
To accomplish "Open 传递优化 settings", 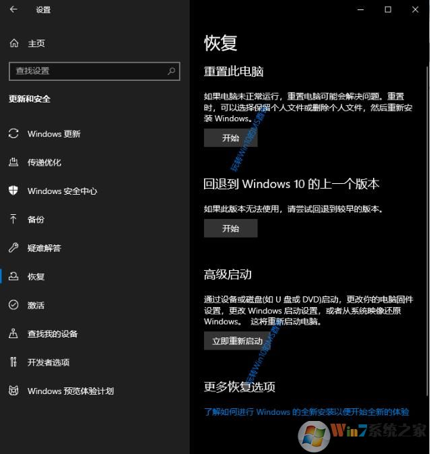I will 44,162.
